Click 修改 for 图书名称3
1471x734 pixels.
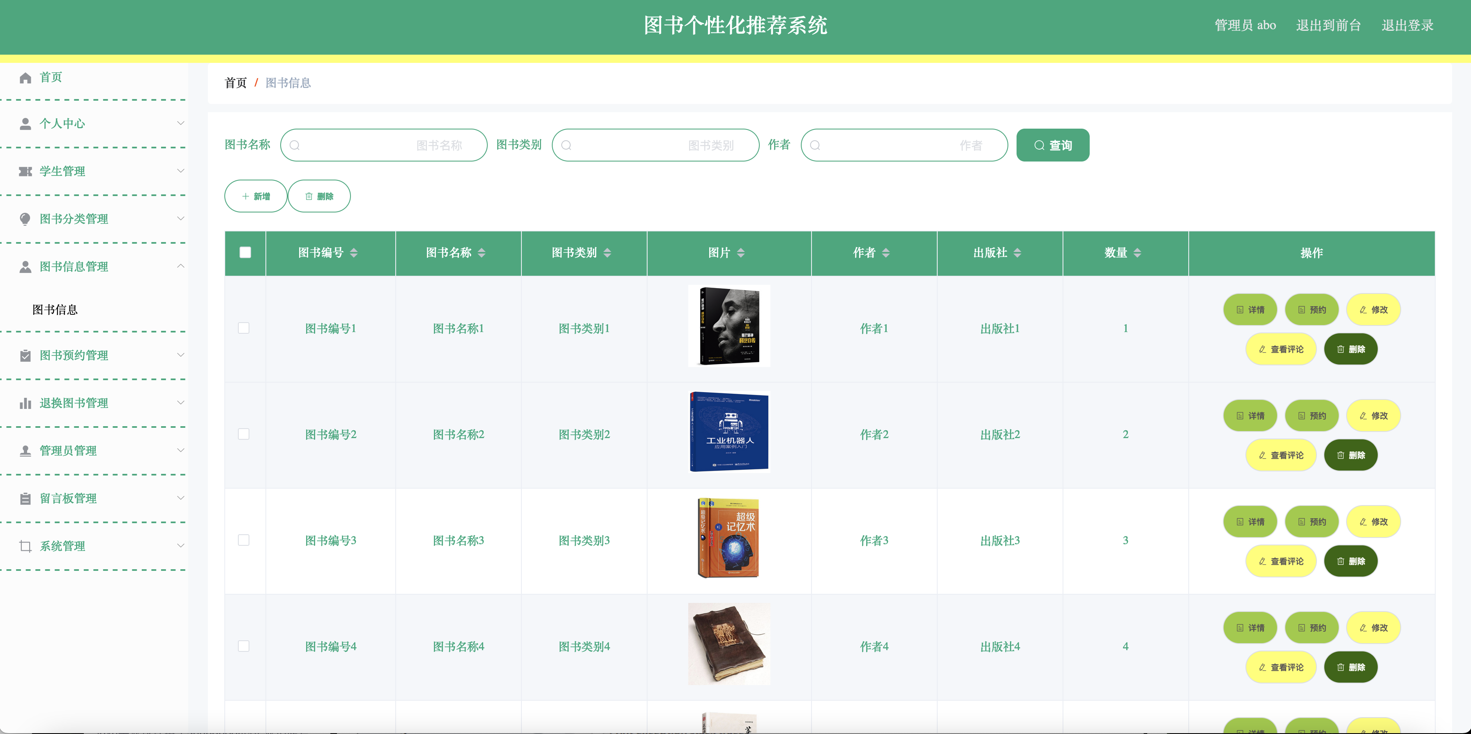point(1373,522)
